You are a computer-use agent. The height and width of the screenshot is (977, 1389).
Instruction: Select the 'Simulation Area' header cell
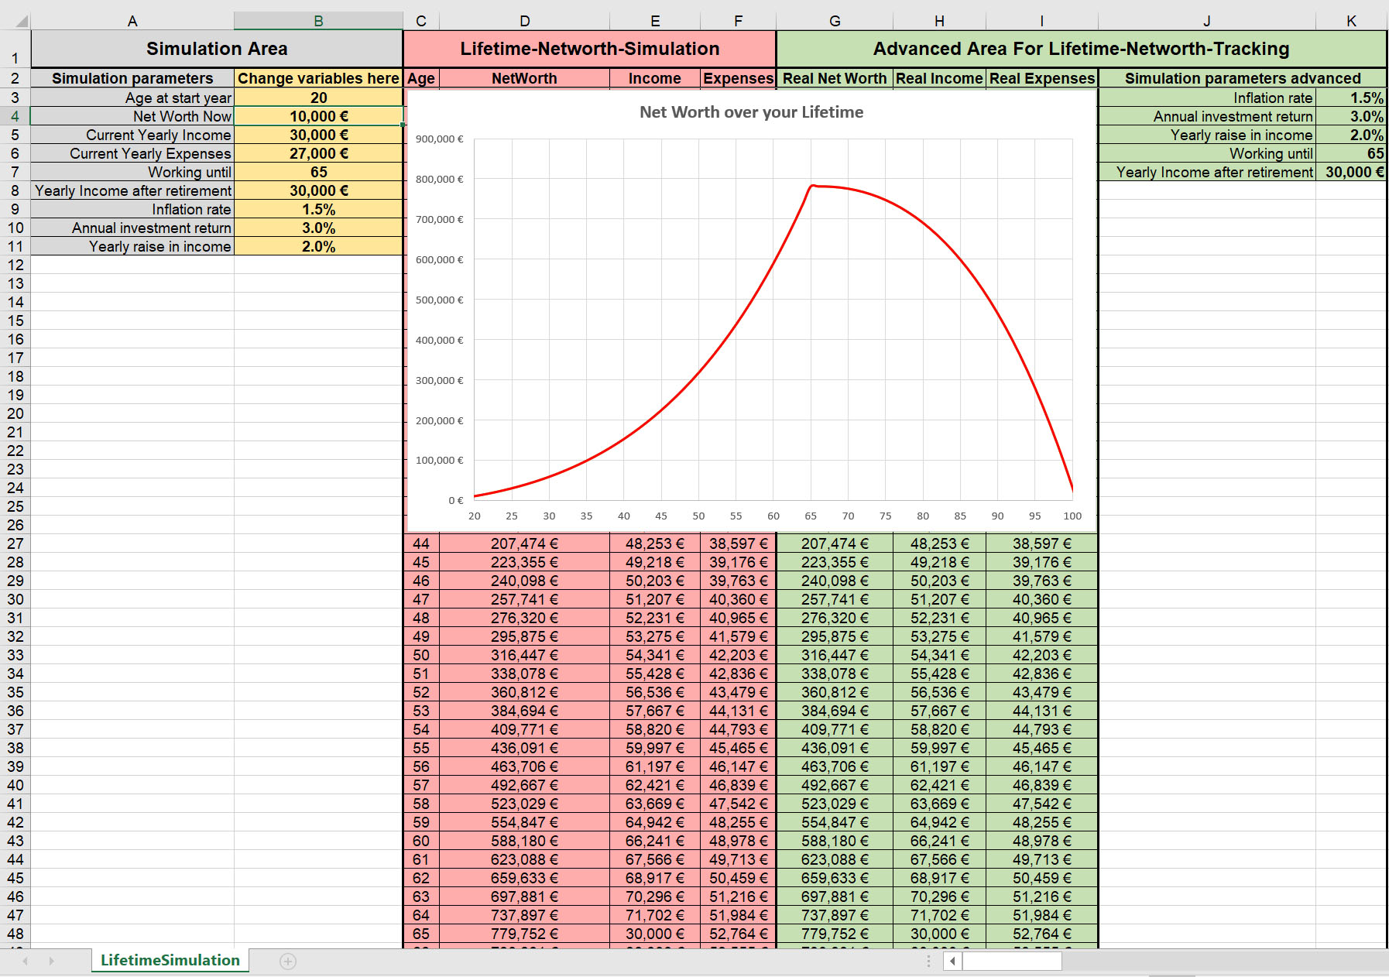coord(217,49)
